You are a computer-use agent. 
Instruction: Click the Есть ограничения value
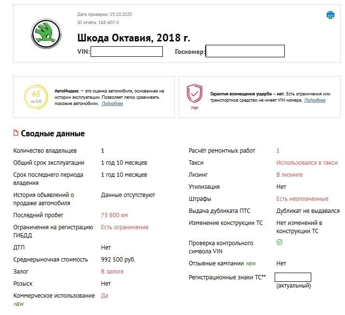pos(124,227)
